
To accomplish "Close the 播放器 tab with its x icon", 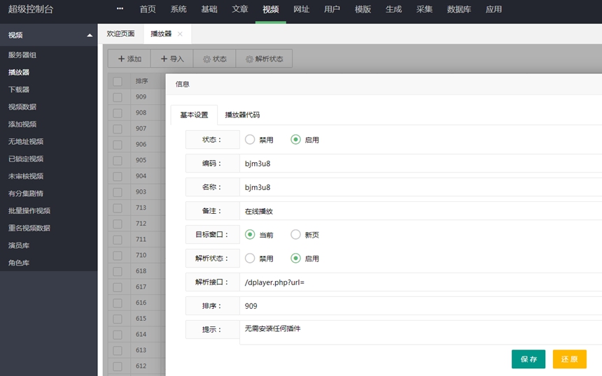I will pyautogui.click(x=180, y=34).
